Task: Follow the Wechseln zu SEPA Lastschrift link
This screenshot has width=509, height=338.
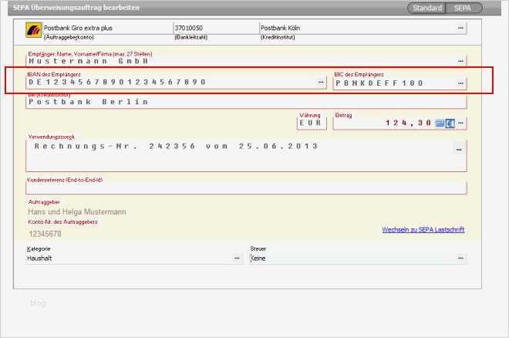Action: click(423, 229)
